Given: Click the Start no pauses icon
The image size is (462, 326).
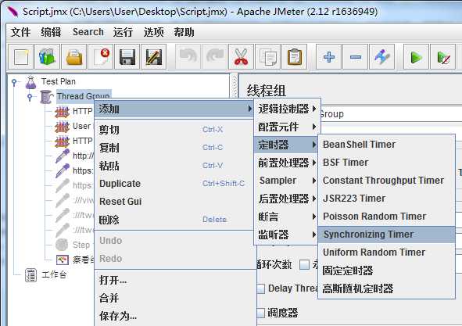Looking at the screenshot, I should point(443,57).
